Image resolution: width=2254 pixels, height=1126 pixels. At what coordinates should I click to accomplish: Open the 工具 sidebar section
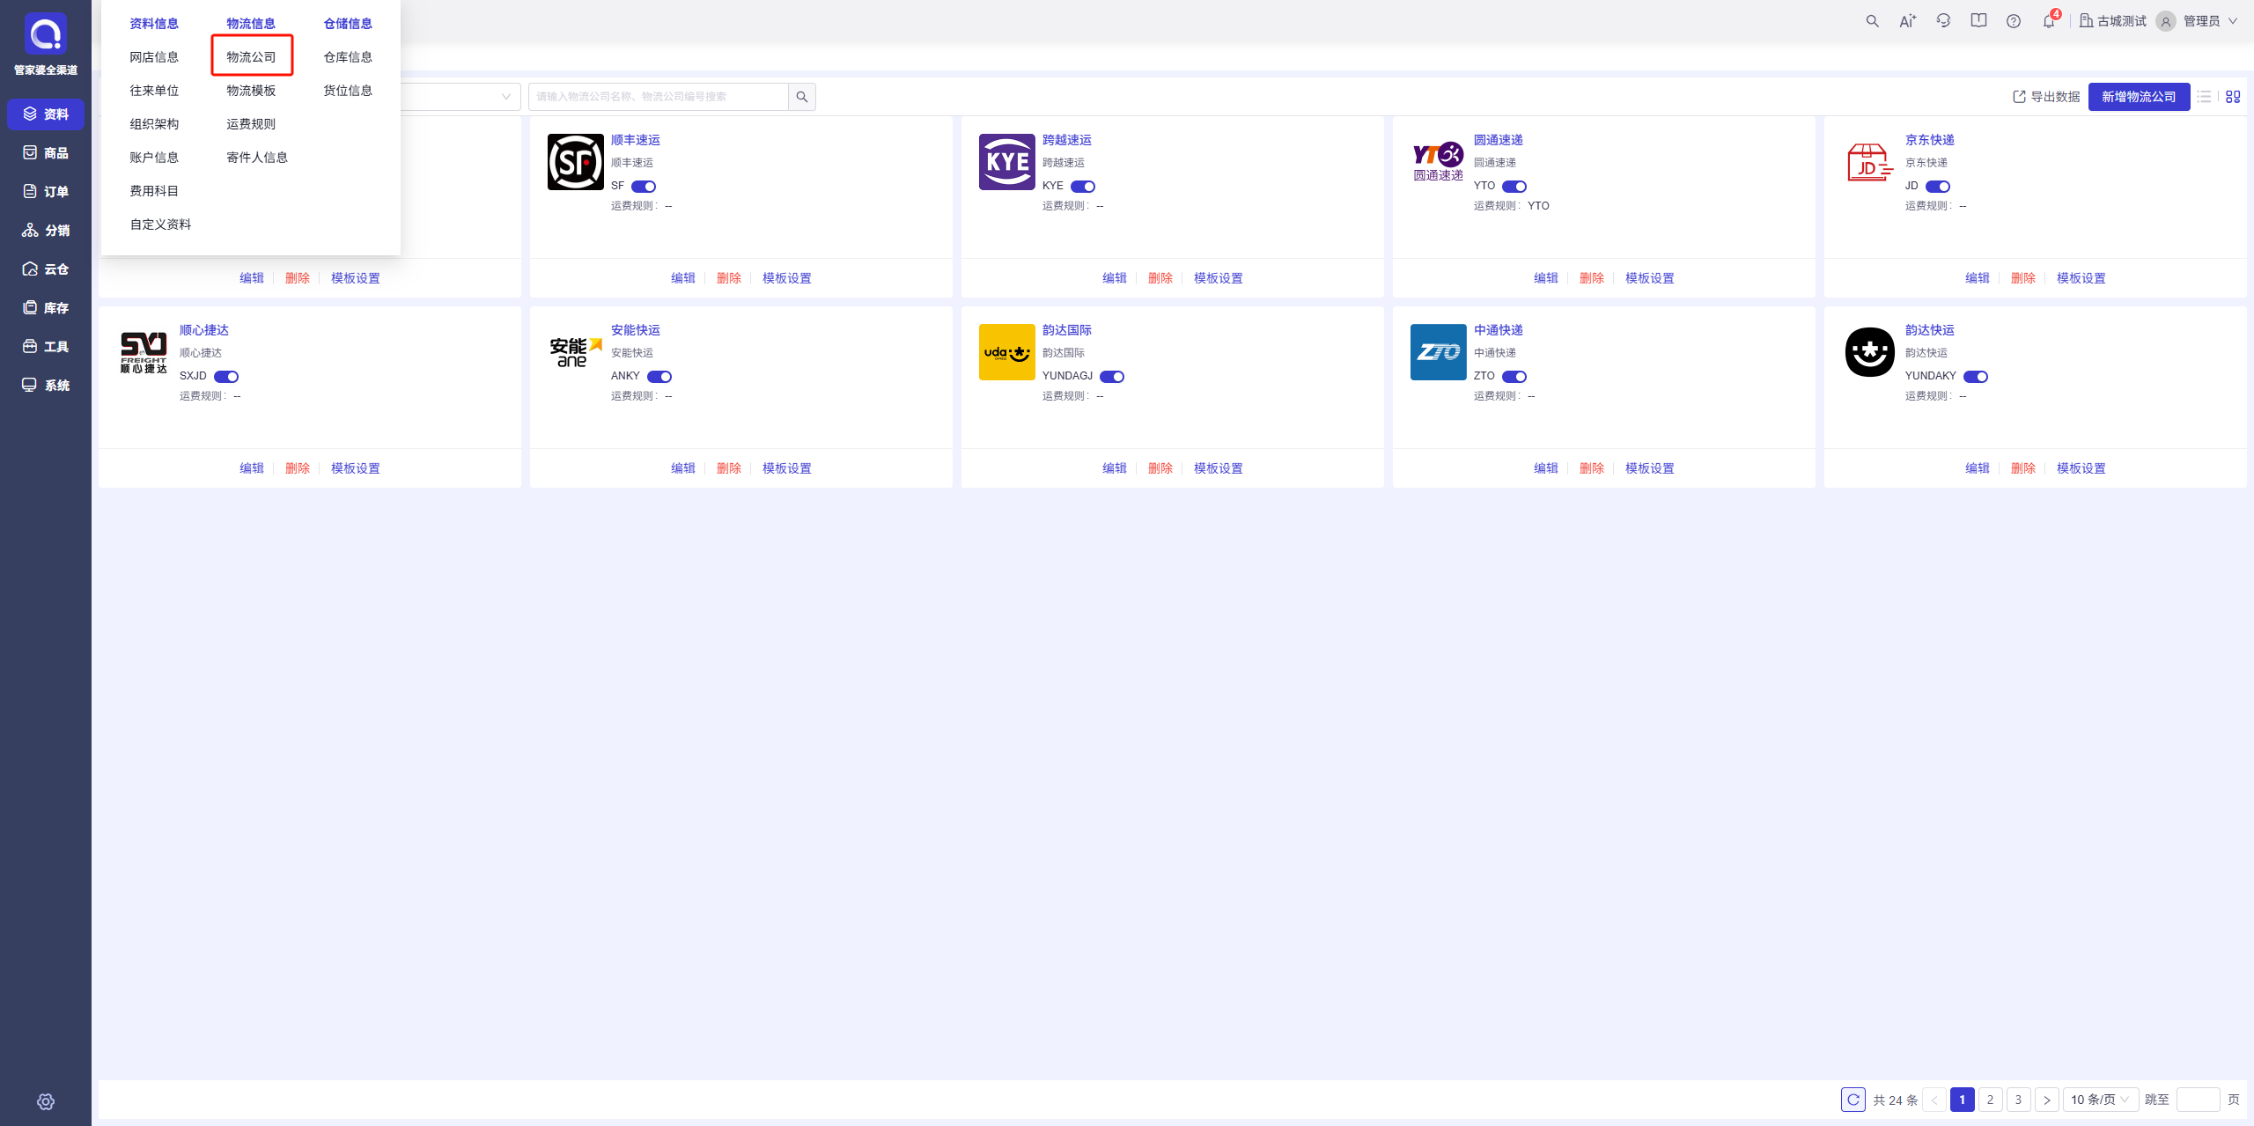pos(46,346)
